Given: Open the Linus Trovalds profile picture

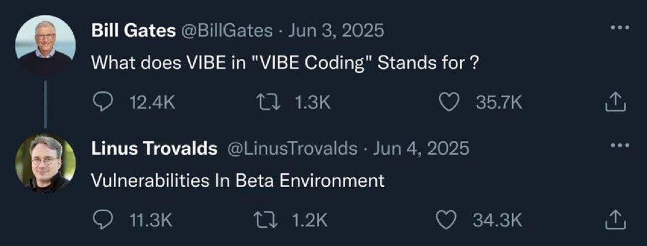Looking at the screenshot, I should [45, 162].
